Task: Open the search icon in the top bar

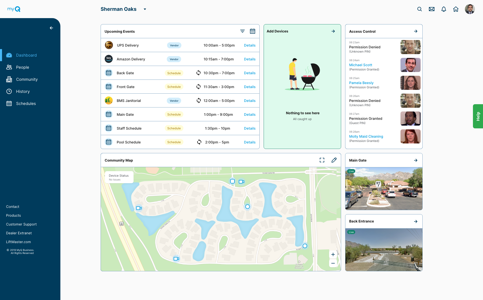Action: tap(419, 9)
